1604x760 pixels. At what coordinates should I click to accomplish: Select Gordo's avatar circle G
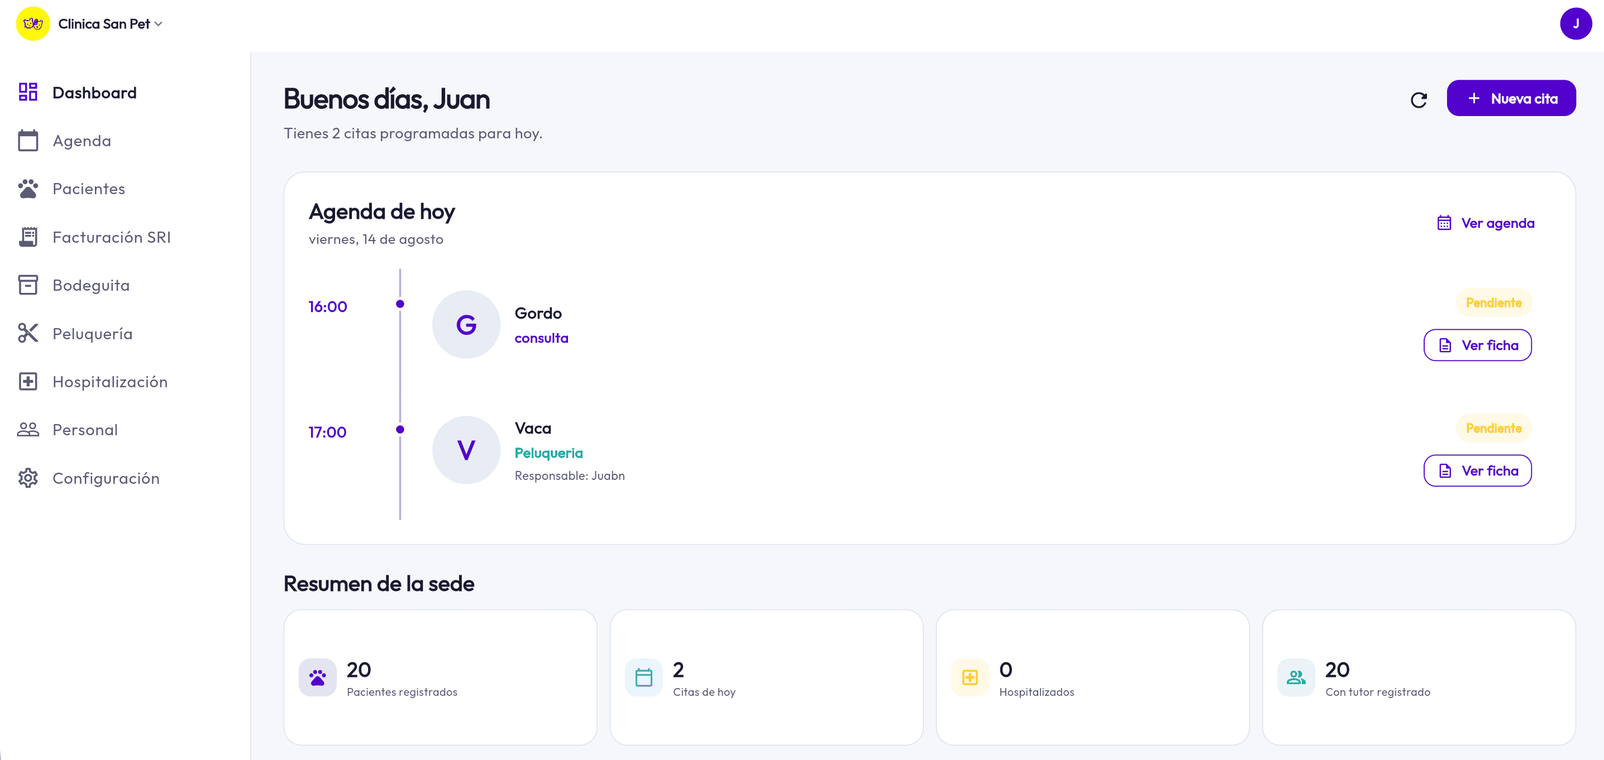coord(466,325)
